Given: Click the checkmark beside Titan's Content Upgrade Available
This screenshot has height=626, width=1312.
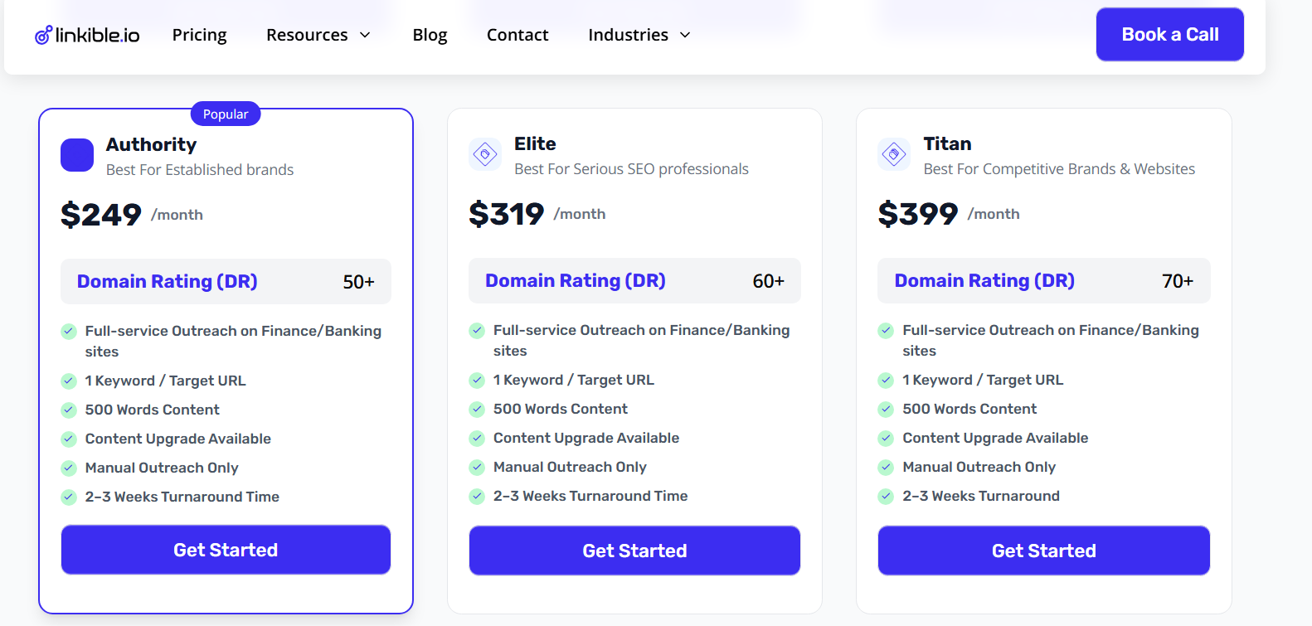Looking at the screenshot, I should tap(886, 439).
